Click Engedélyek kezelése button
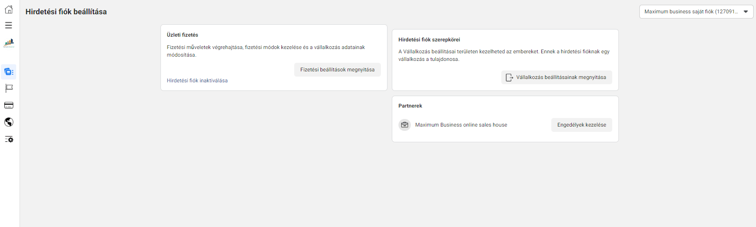This screenshot has height=227, width=756. (x=582, y=125)
